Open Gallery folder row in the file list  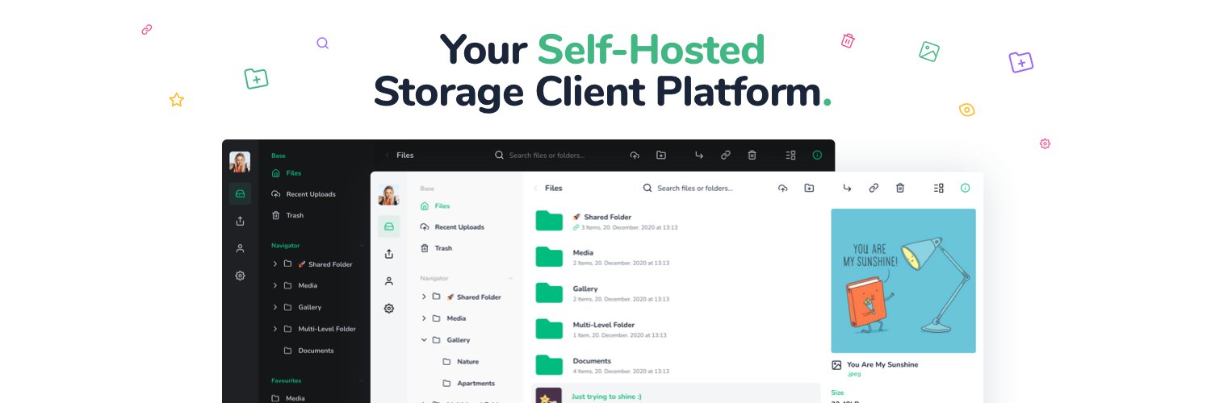(x=677, y=293)
